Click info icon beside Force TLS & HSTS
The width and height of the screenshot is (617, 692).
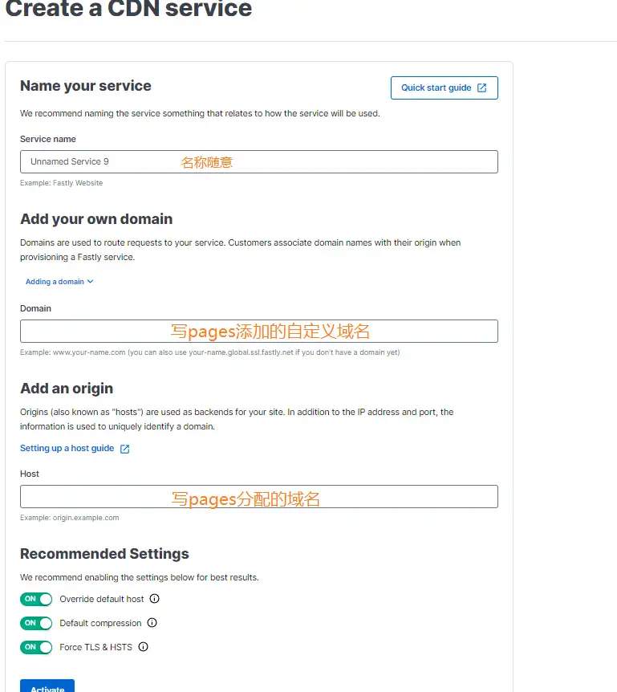click(144, 647)
